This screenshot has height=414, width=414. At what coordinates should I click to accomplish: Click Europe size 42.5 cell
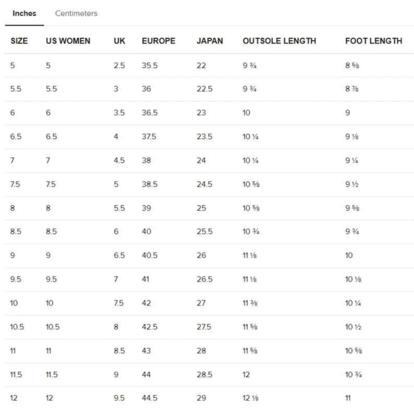[150, 327]
